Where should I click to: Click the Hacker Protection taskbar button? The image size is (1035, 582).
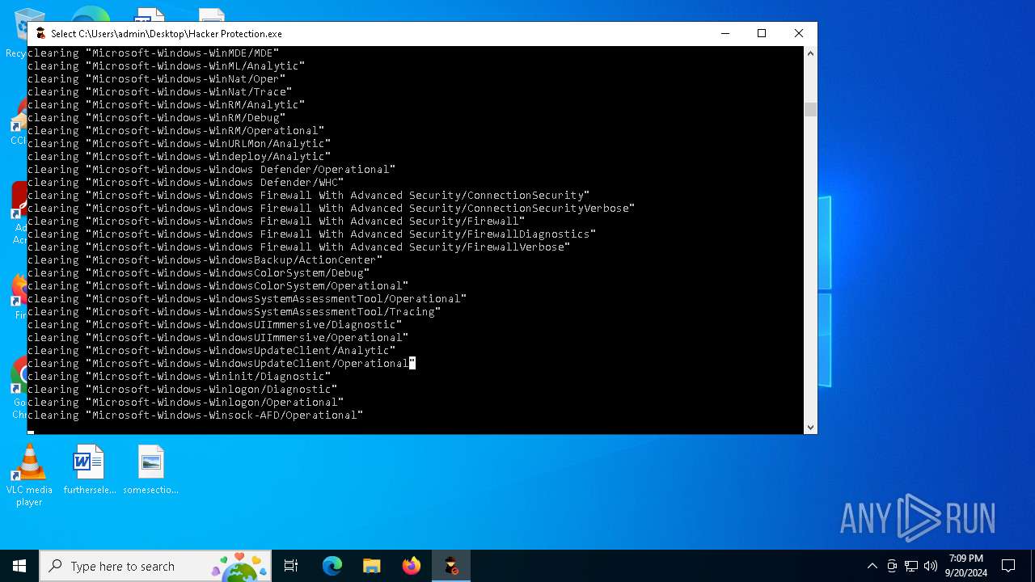click(x=451, y=566)
